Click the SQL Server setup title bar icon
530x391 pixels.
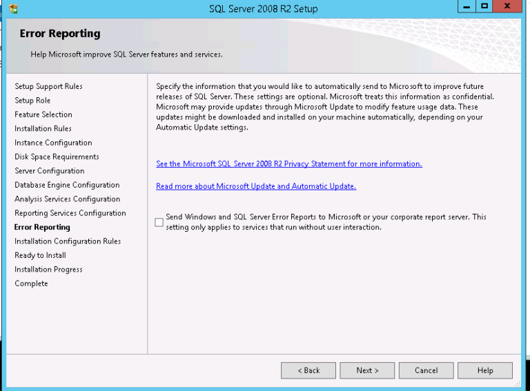pyautogui.click(x=13, y=9)
